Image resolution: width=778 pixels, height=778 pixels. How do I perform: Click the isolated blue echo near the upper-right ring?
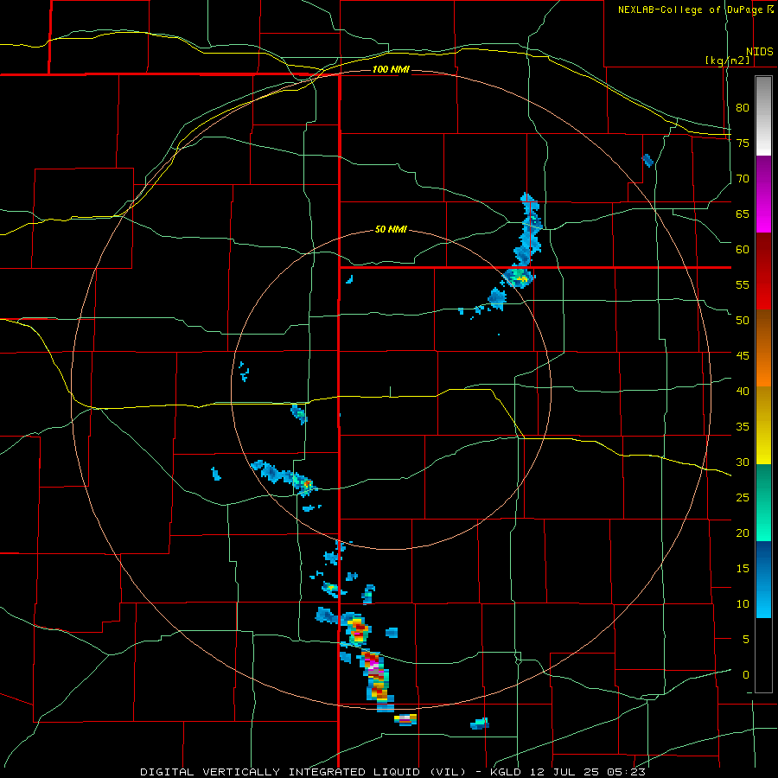647,160
